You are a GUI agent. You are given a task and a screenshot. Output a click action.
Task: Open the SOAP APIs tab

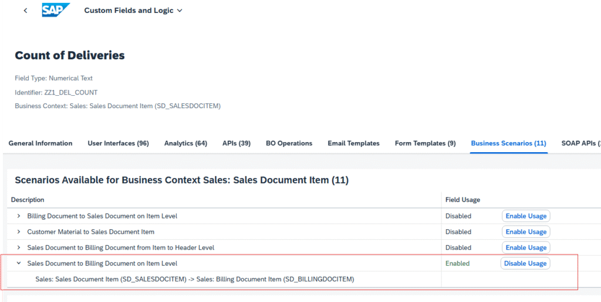580,143
